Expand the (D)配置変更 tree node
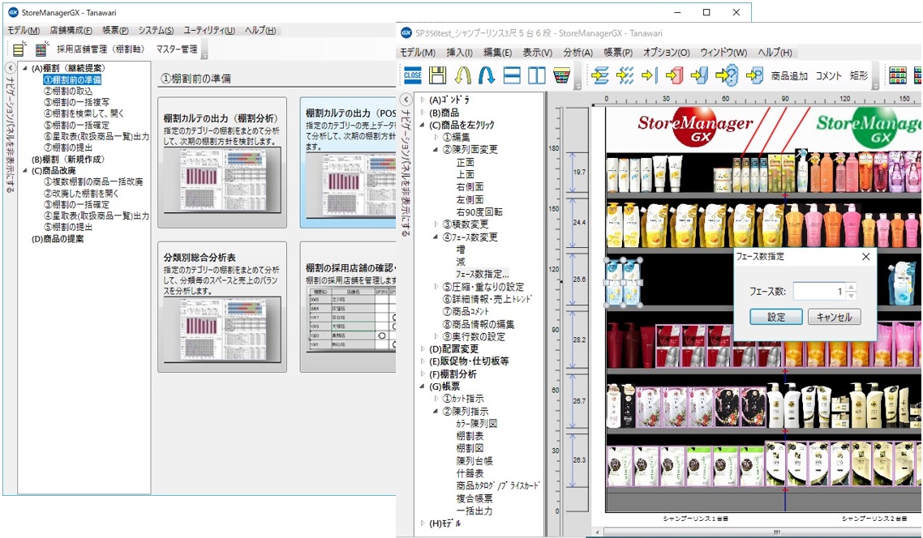Viewport: 923px width, 538px height. [423, 348]
